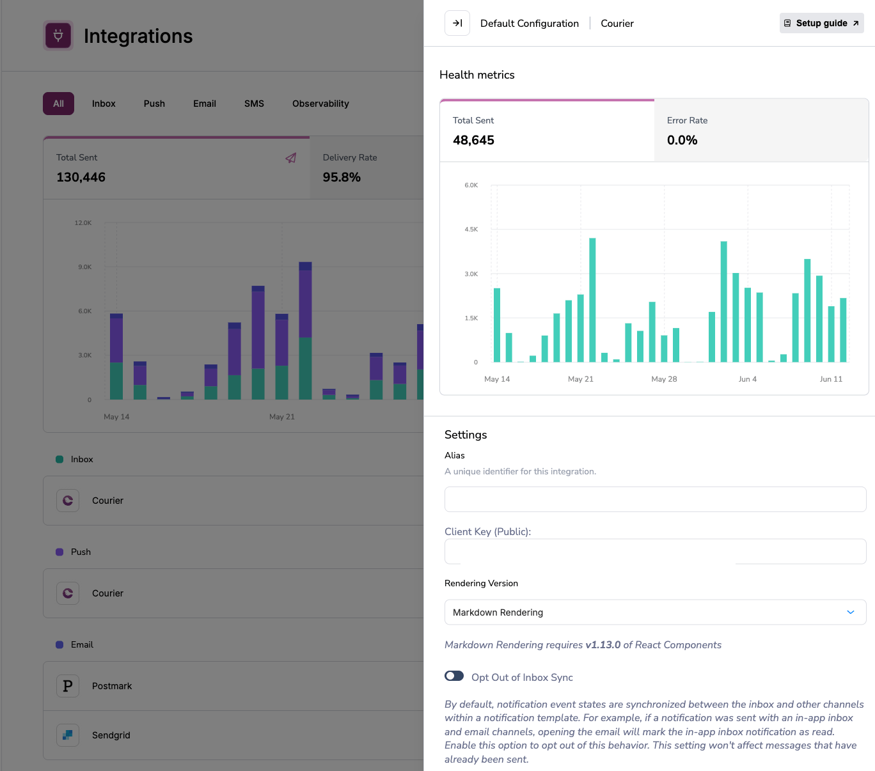Switch to the SMS tab

pos(254,104)
